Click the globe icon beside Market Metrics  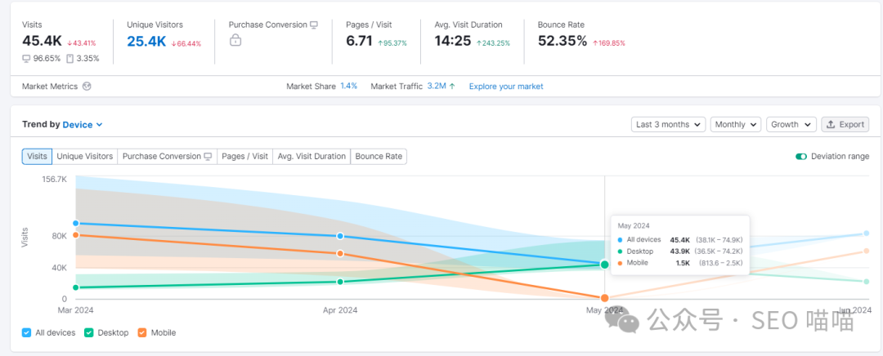point(87,87)
